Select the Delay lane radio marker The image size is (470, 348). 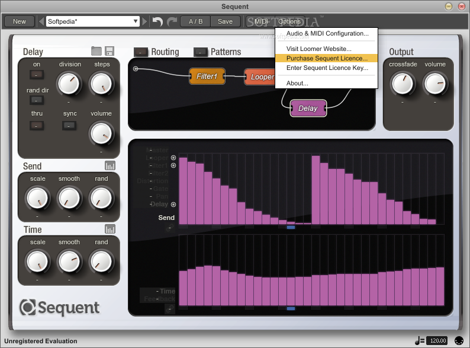click(x=173, y=205)
